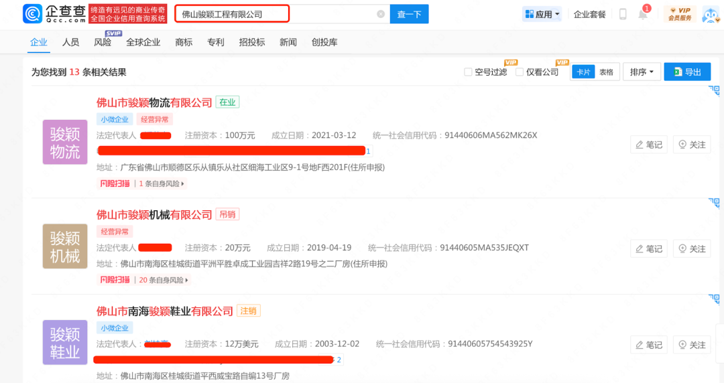724x383 pixels.
Task: Enable the 仅看有公司 checkbox
Action: tap(520, 72)
